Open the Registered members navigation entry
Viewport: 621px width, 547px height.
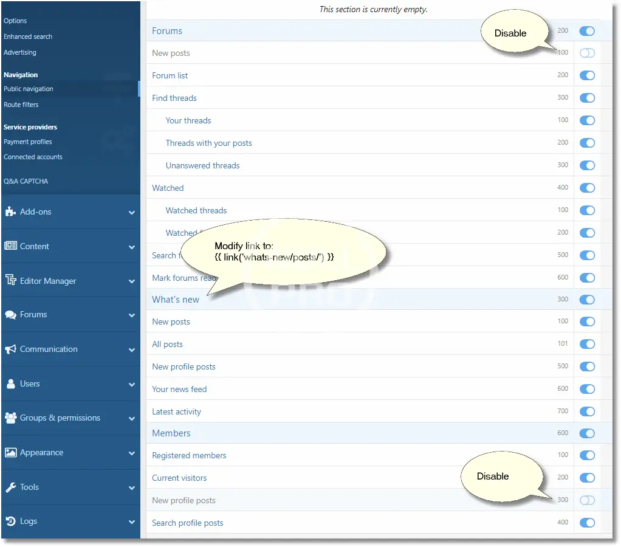(189, 455)
